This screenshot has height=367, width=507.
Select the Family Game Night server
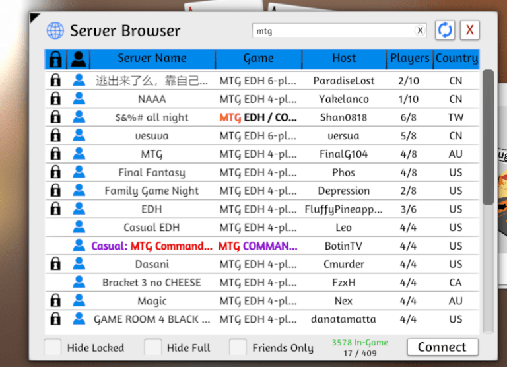(152, 191)
